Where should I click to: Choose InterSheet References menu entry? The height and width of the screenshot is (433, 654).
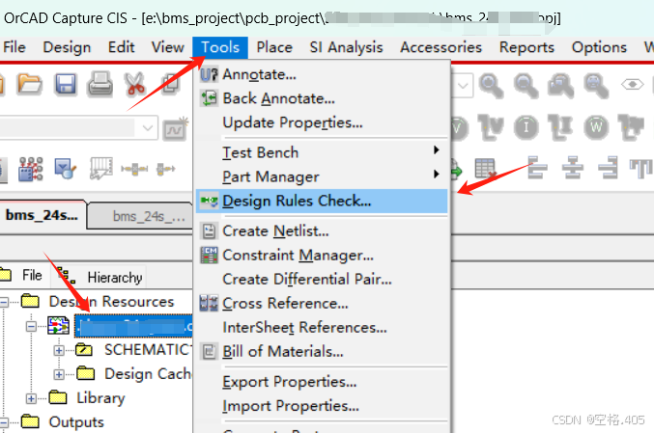(322, 328)
